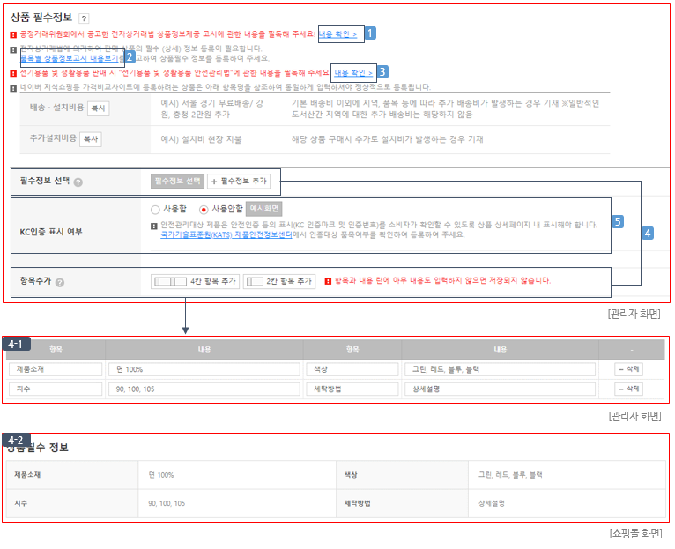Click the 90, 100, 105 input field
675x549 pixels.
point(204,389)
